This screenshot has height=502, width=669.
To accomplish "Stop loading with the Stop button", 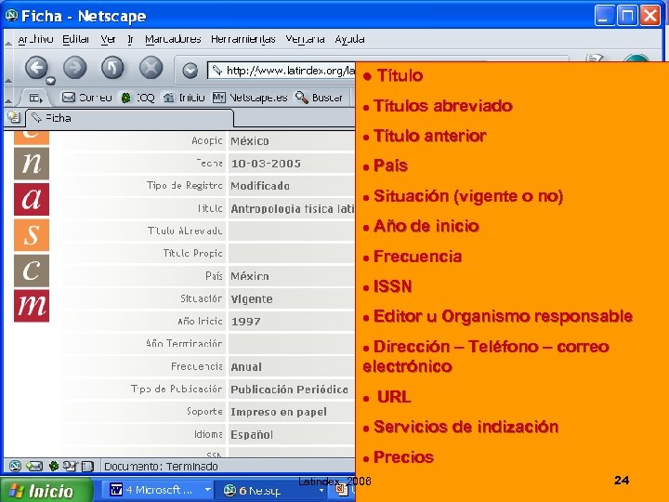I will tap(151, 68).
